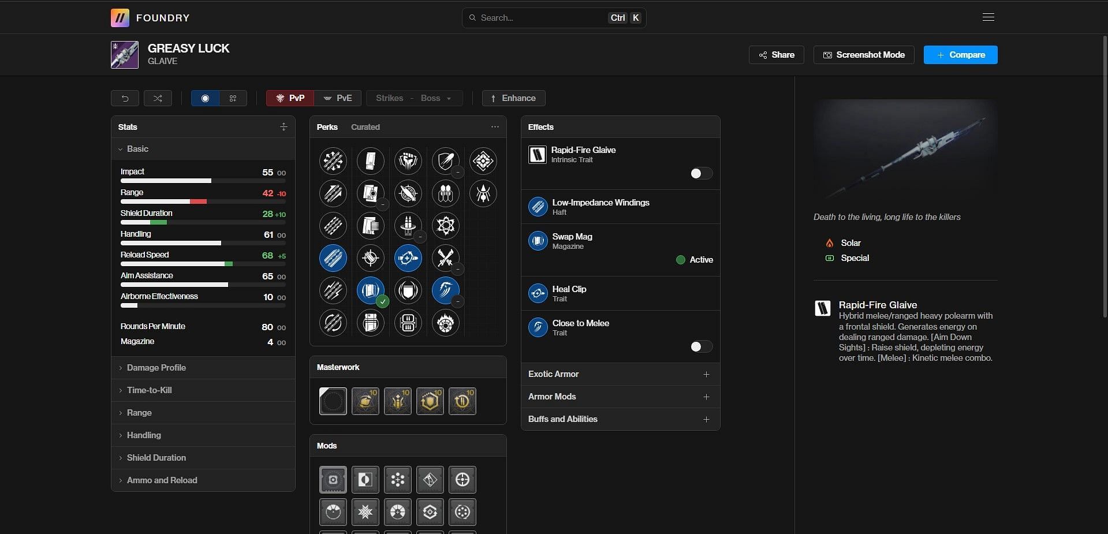Select the flaming wheel perk icon
1108x534 pixels.
pos(445,323)
